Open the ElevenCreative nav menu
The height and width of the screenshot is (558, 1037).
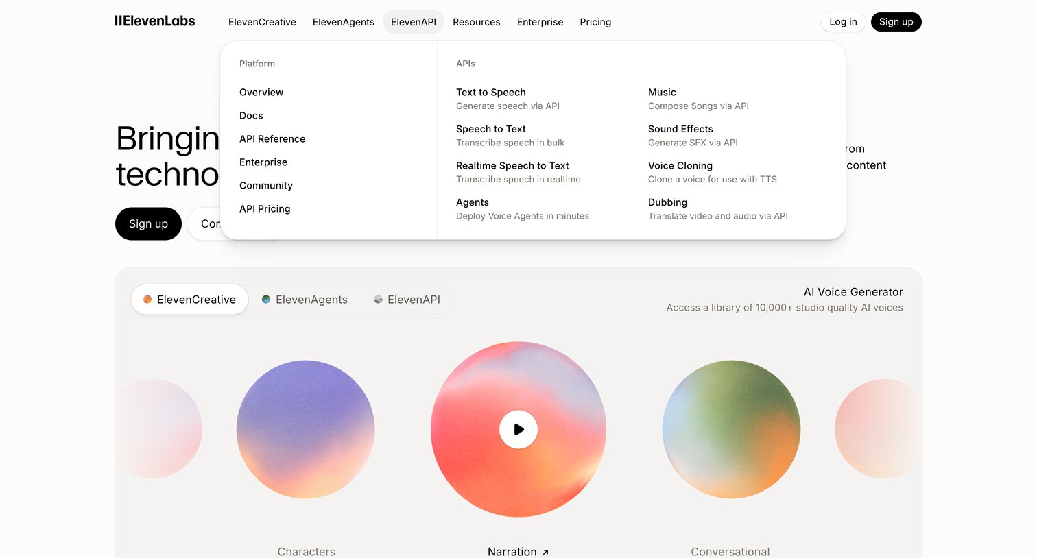click(x=262, y=22)
